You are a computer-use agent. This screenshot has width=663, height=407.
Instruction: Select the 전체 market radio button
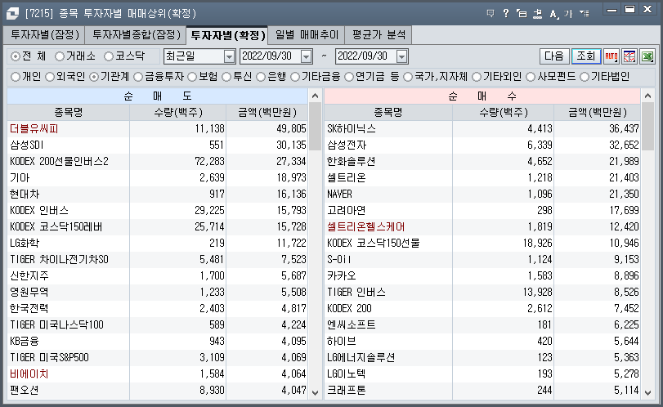click(x=16, y=56)
